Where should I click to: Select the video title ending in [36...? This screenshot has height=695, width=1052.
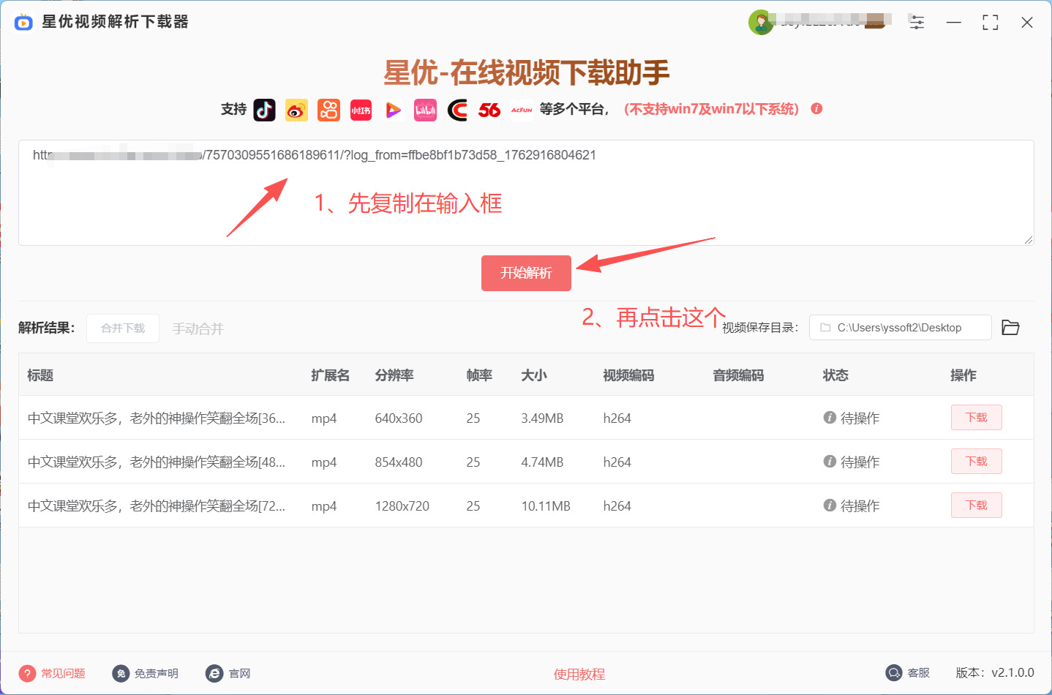point(157,418)
